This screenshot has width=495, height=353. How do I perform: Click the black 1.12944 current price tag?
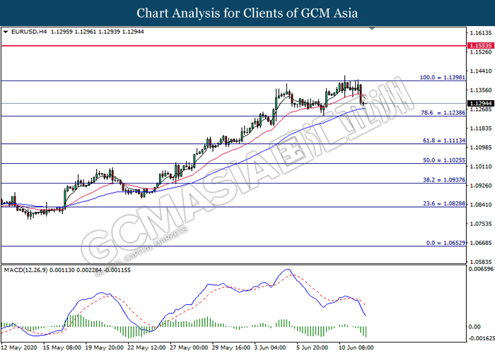480,103
